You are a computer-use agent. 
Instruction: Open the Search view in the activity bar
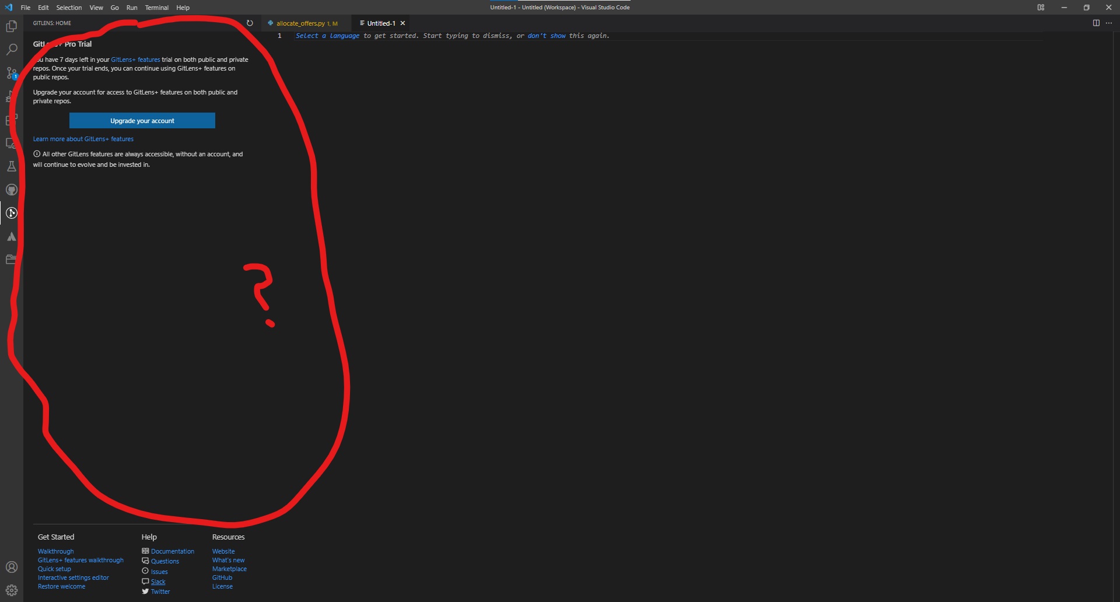[x=12, y=50]
